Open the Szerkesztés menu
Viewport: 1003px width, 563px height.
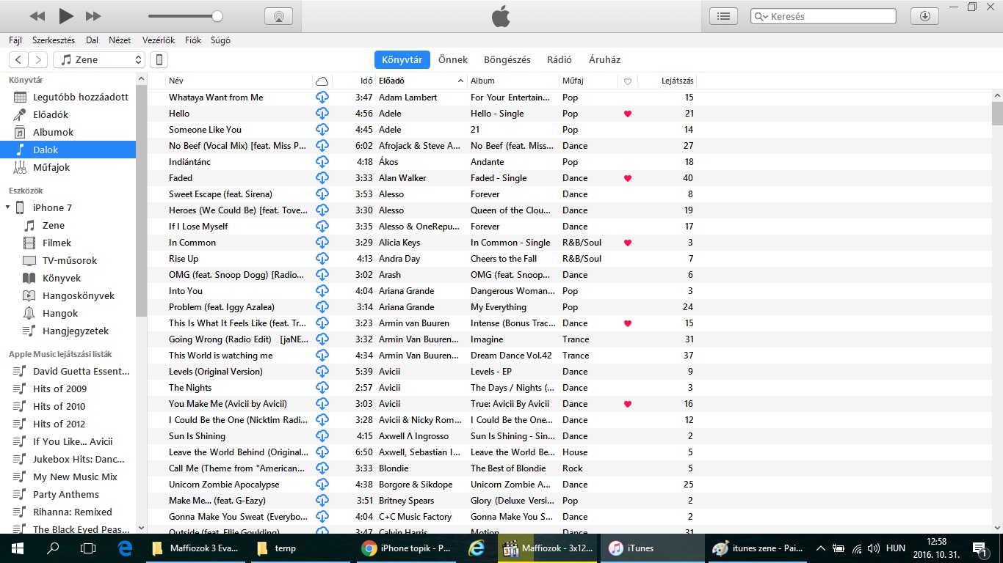(54, 40)
